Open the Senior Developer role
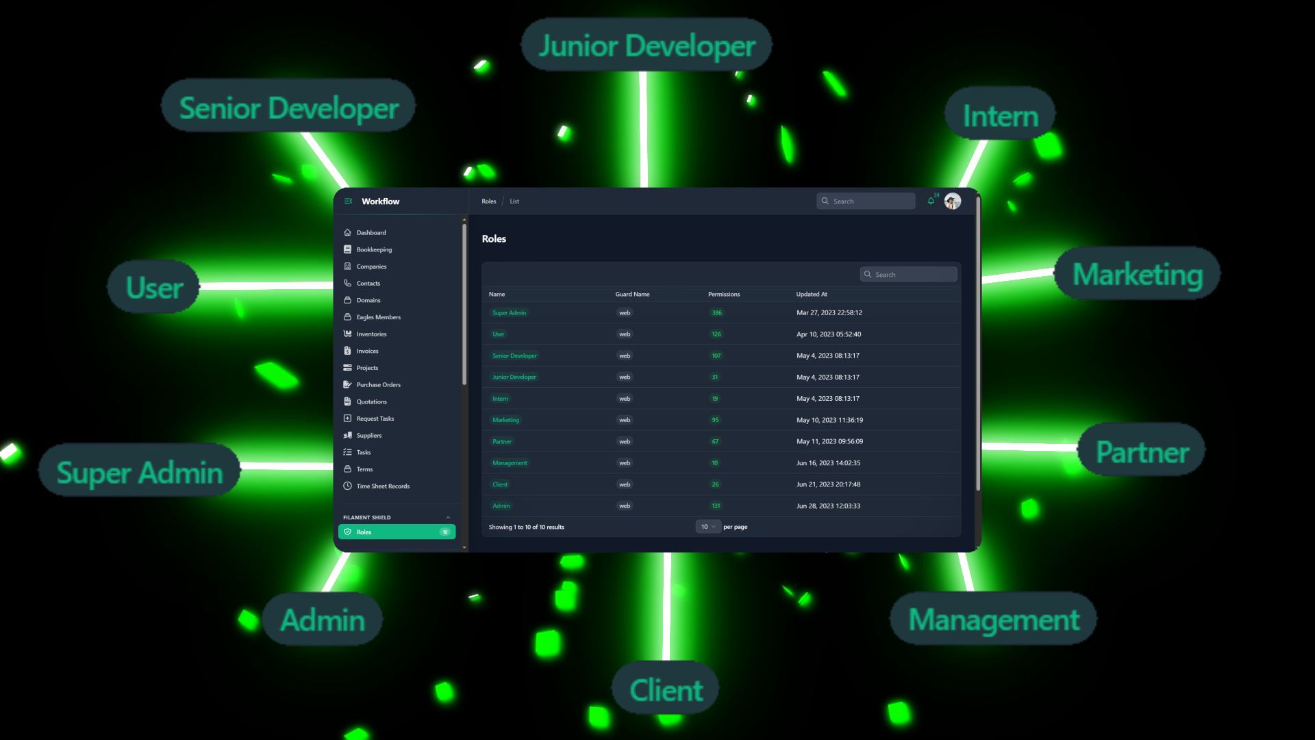The height and width of the screenshot is (740, 1315). click(514, 356)
